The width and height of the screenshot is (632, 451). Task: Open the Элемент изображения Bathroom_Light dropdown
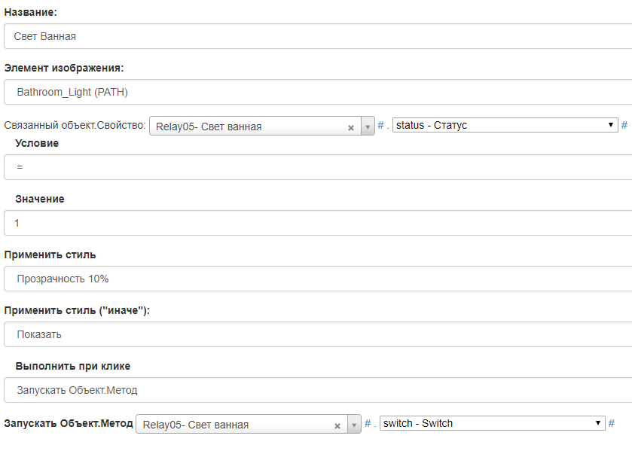(316, 92)
